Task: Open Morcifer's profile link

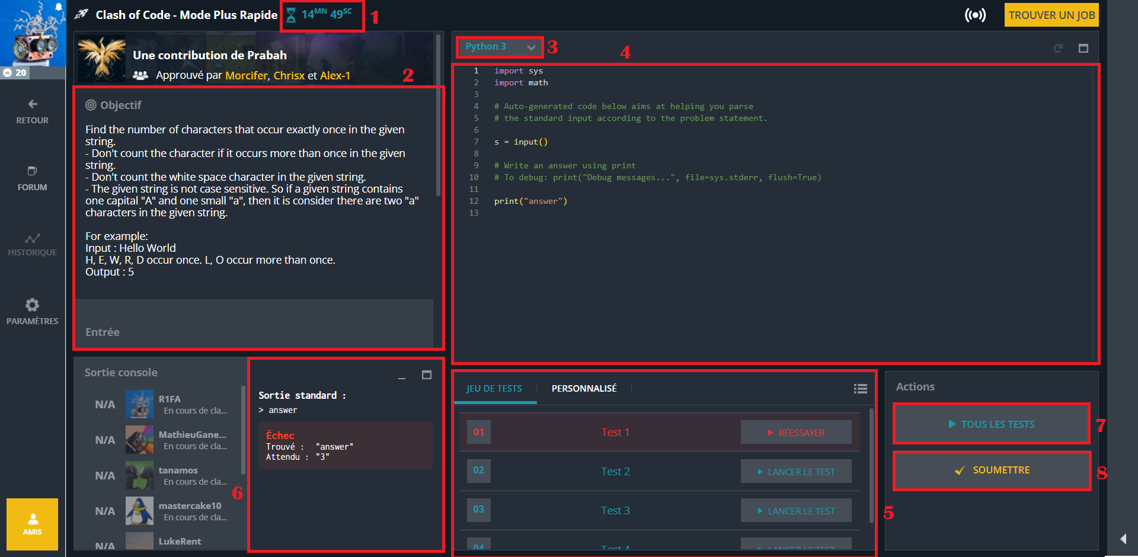Action: [x=246, y=76]
